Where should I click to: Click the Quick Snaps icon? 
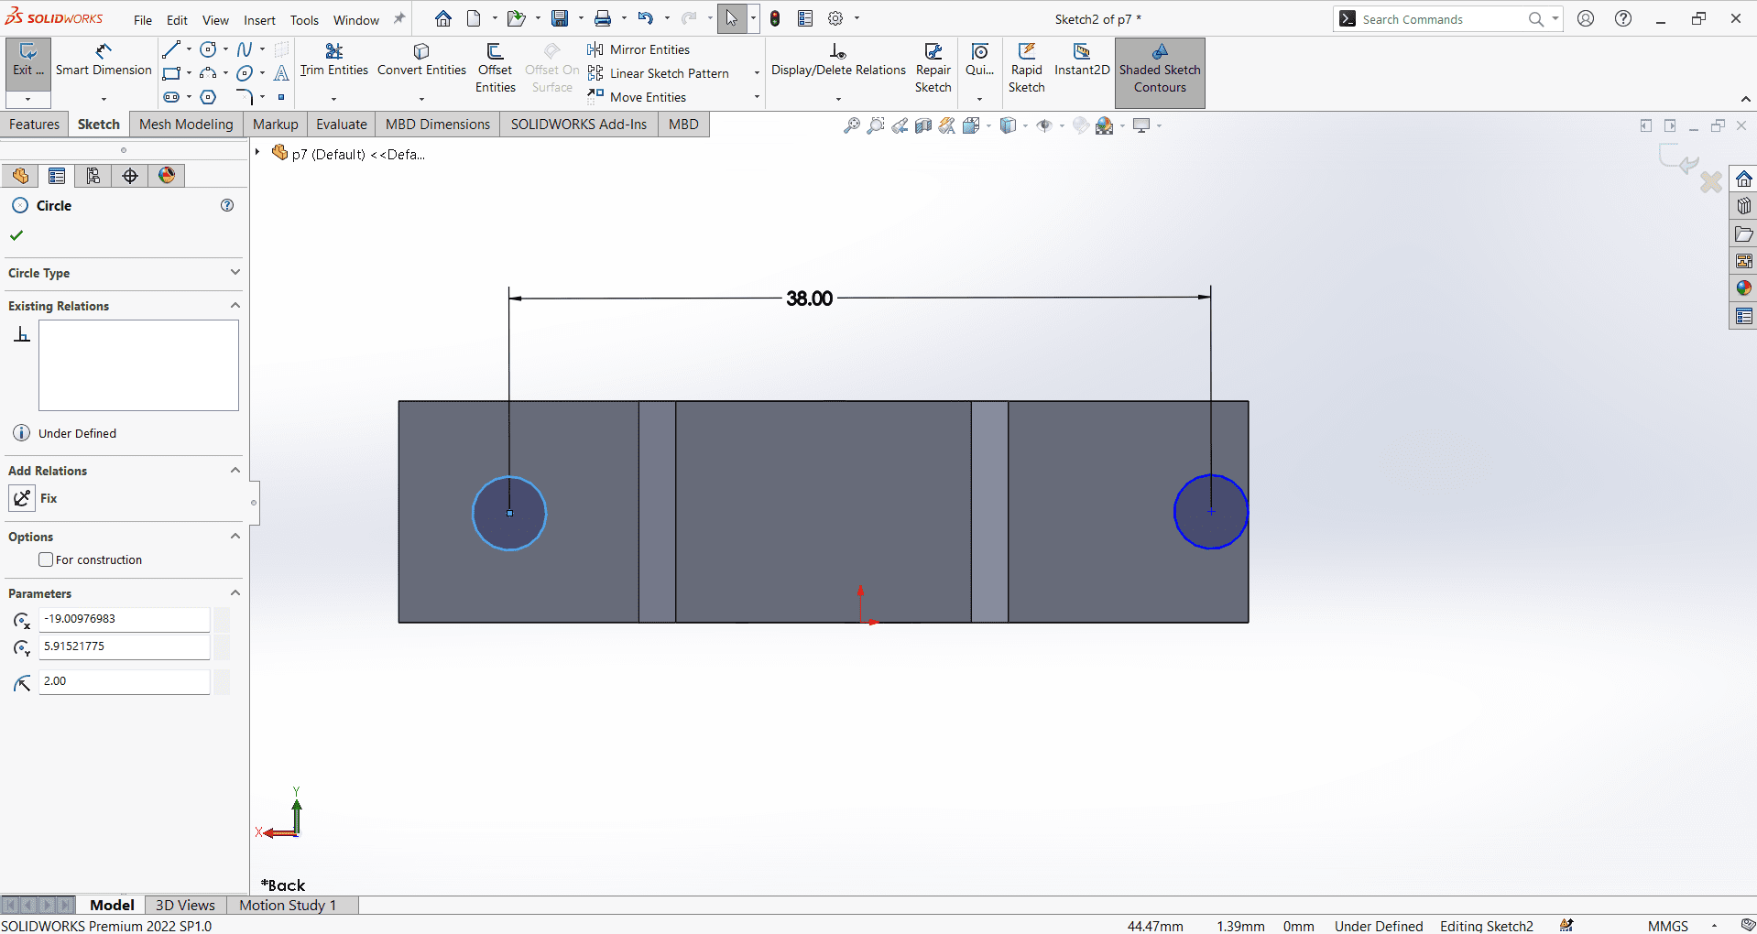(979, 60)
